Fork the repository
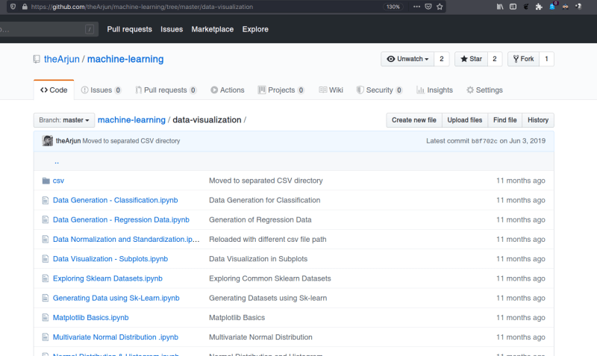 point(524,59)
